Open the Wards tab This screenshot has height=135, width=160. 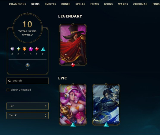(123, 4)
